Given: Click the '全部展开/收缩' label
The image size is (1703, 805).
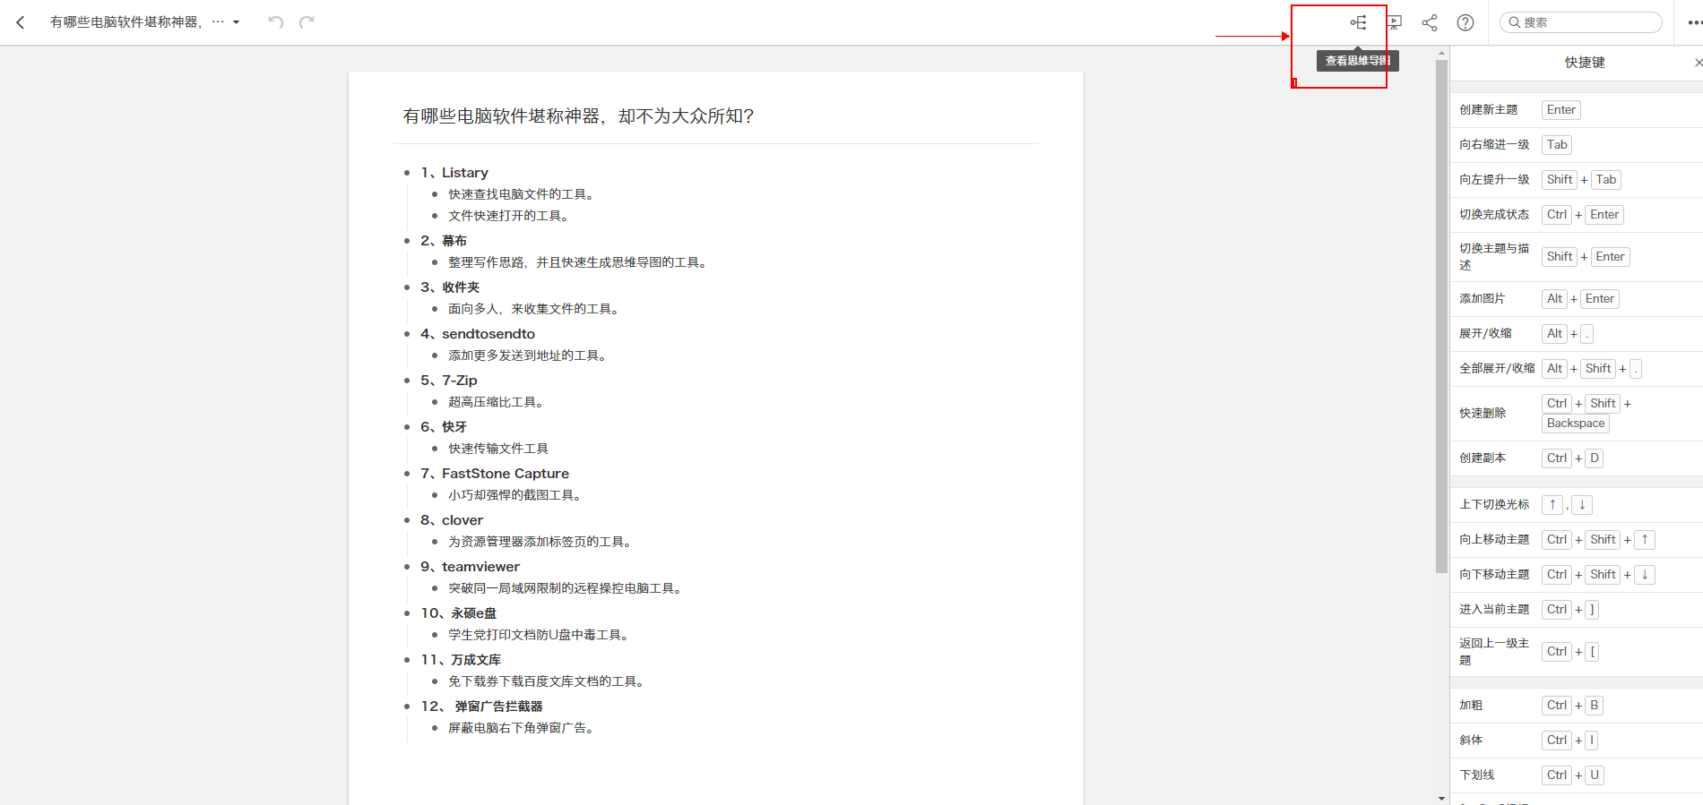Looking at the screenshot, I should pyautogui.click(x=1497, y=369).
